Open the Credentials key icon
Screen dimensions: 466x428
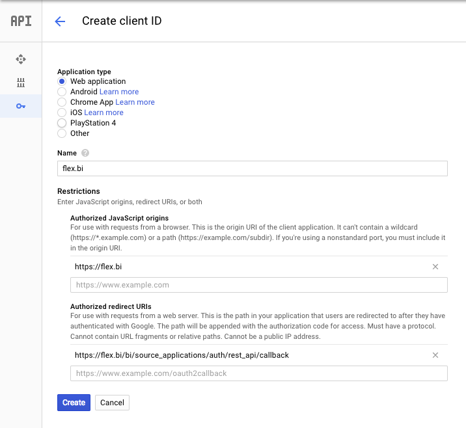pos(21,106)
